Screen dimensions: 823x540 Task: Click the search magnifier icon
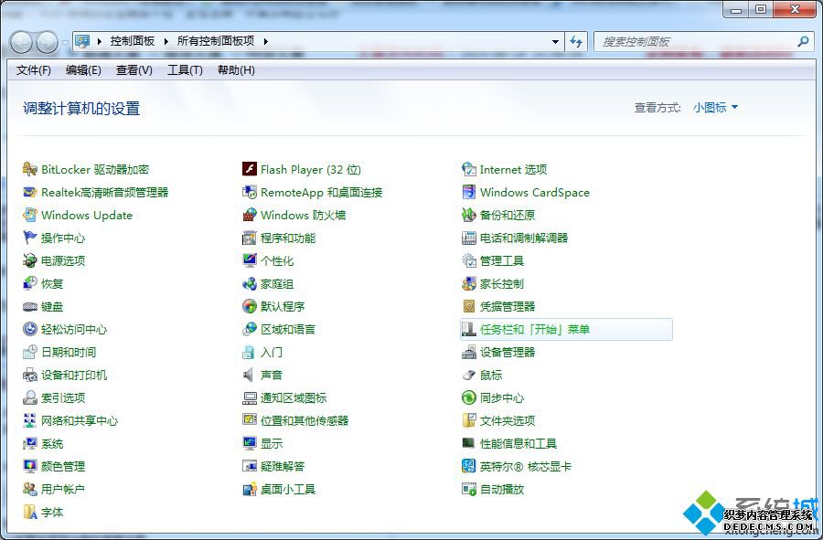click(803, 41)
